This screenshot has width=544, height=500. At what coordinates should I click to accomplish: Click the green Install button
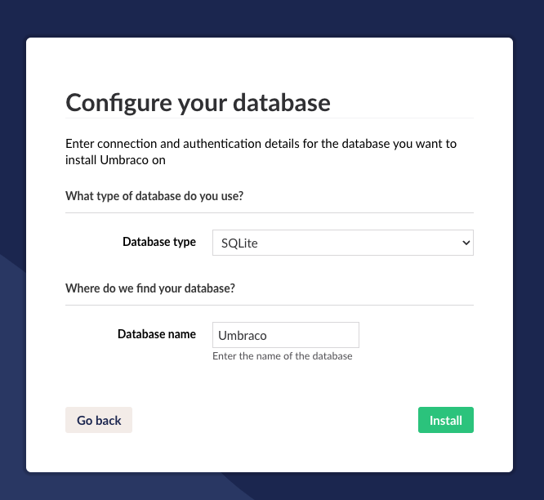tap(446, 420)
